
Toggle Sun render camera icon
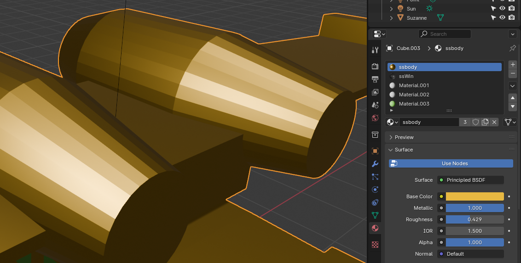[512, 9]
